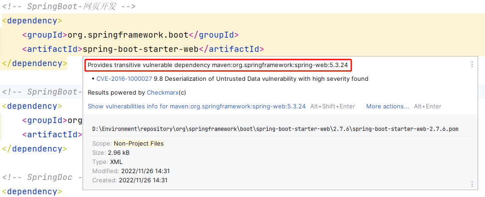Open the bottom kebab menu in popup

[x=472, y=184]
